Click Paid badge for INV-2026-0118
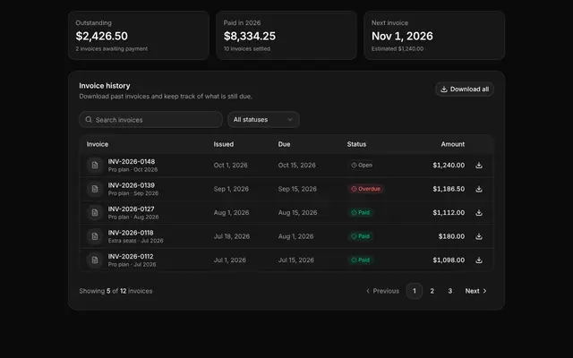 click(x=360, y=236)
